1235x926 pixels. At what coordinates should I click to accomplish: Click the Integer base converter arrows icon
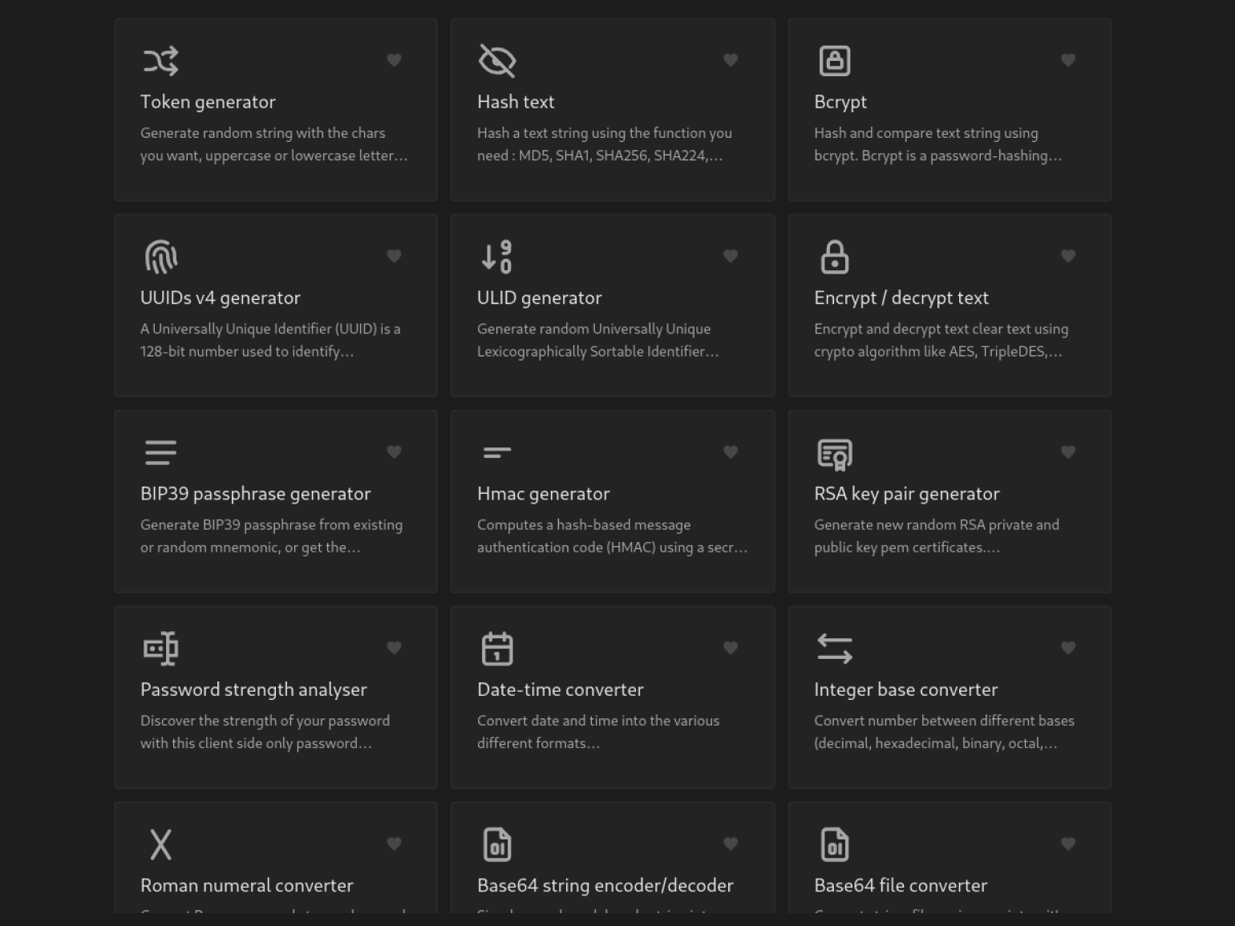[834, 649]
